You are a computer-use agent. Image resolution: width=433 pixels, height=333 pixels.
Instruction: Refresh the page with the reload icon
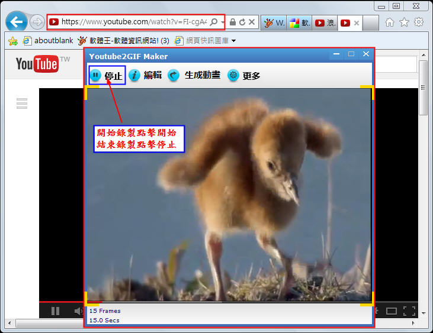click(242, 22)
